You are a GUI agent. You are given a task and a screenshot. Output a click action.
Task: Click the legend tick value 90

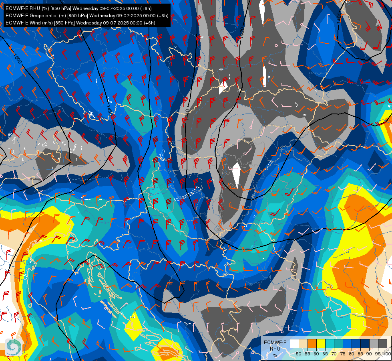click(x=369, y=354)
